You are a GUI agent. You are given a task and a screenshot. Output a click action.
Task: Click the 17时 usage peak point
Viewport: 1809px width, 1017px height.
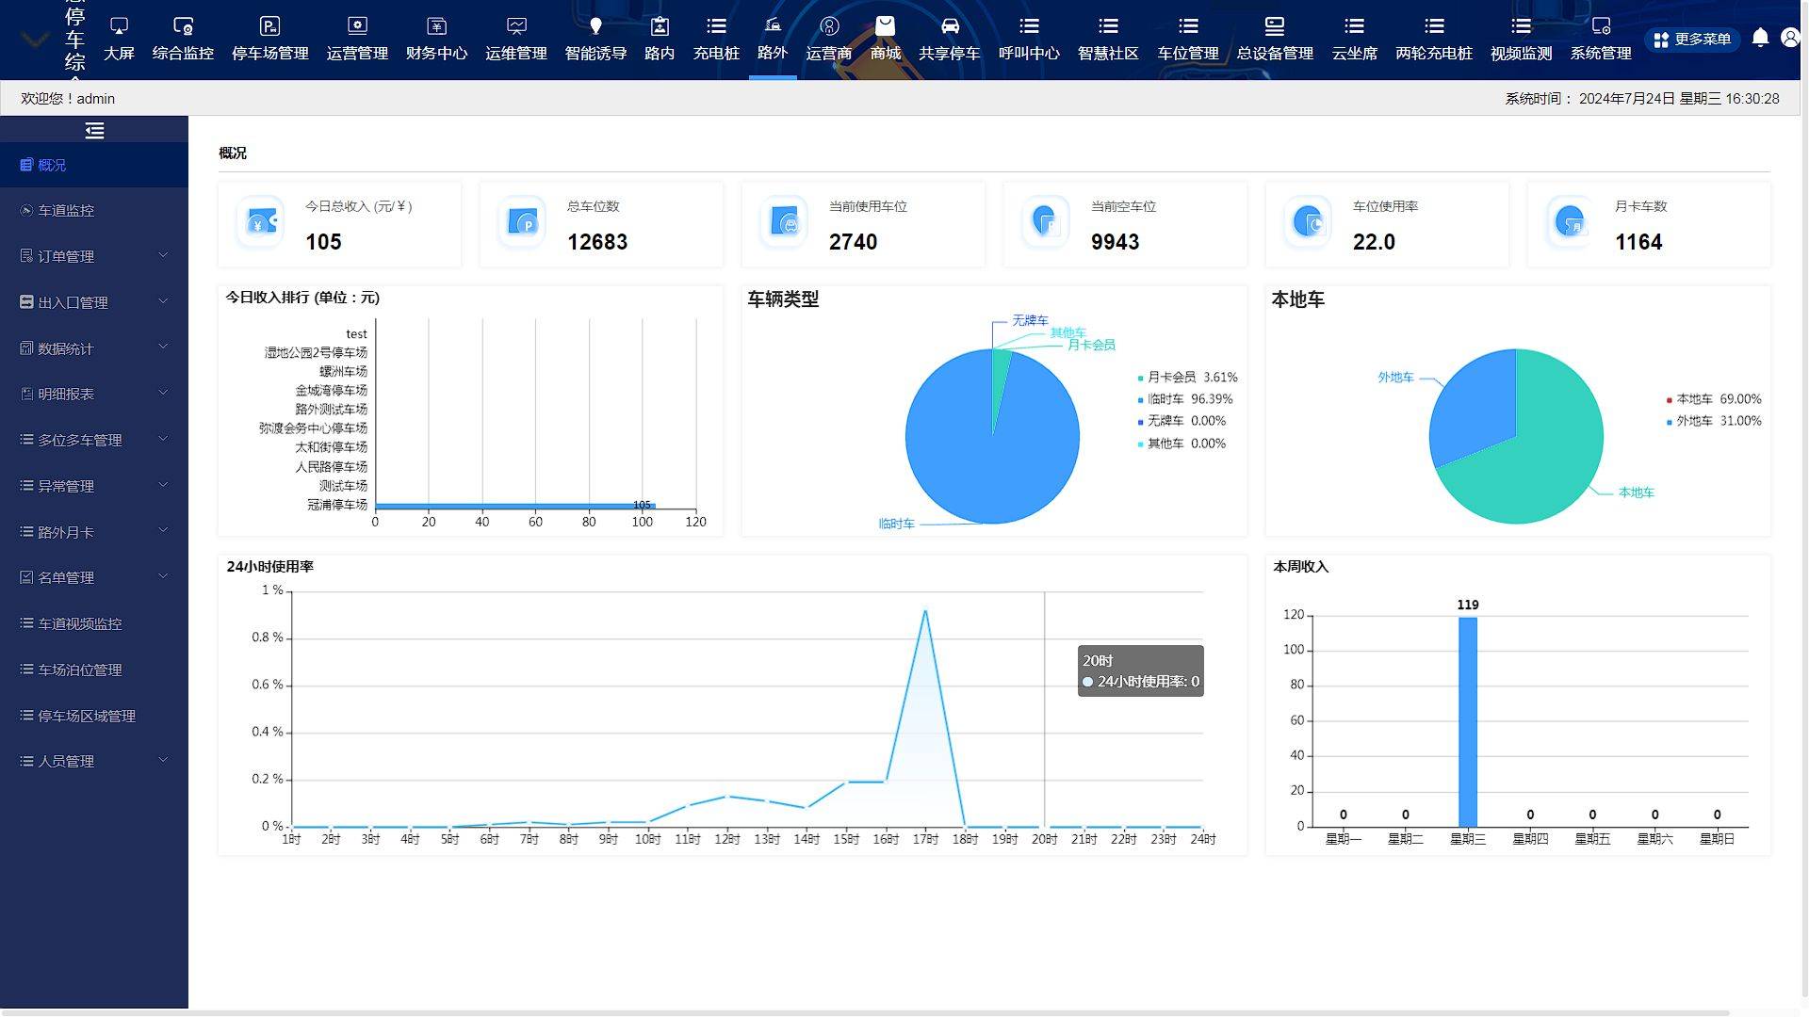925,611
